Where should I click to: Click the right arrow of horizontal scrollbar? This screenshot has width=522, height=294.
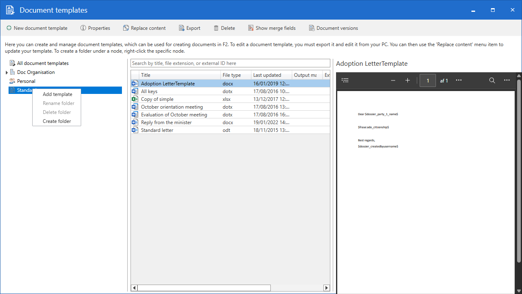326,288
